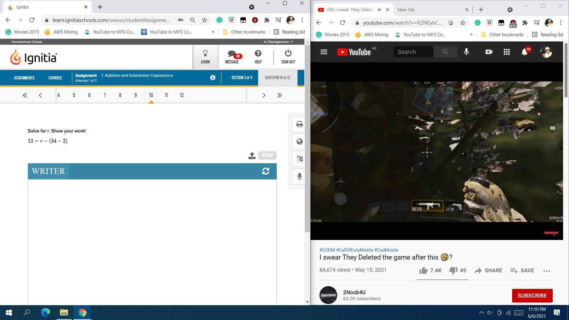Click the #CallOfDutyMobile hashtag link
The image size is (569, 320).
[x=354, y=250]
